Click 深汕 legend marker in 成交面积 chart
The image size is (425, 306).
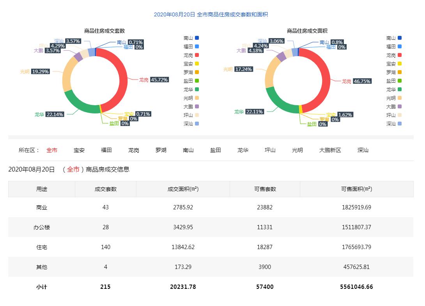400,124
